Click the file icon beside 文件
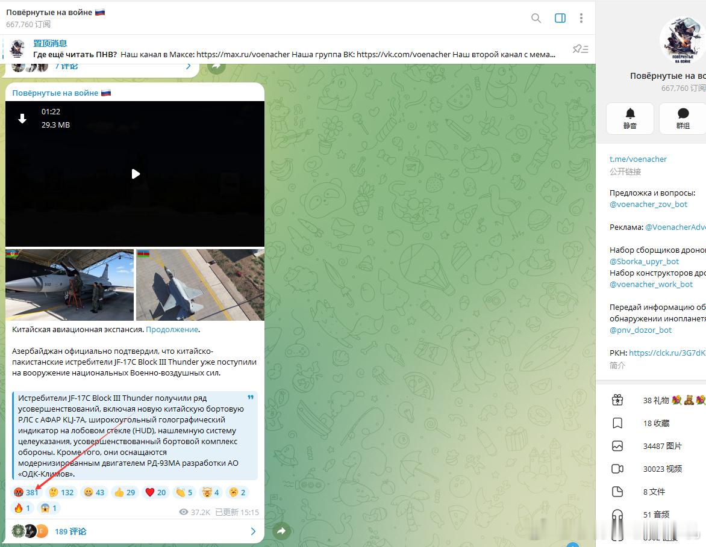The image size is (706, 547). [x=617, y=492]
